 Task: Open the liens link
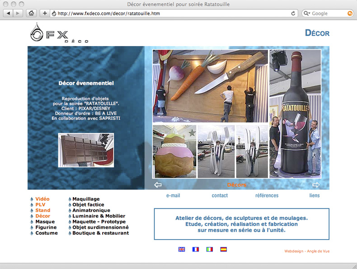315,195
